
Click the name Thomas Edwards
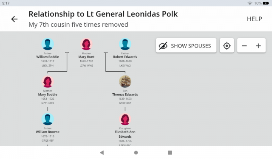125,95
